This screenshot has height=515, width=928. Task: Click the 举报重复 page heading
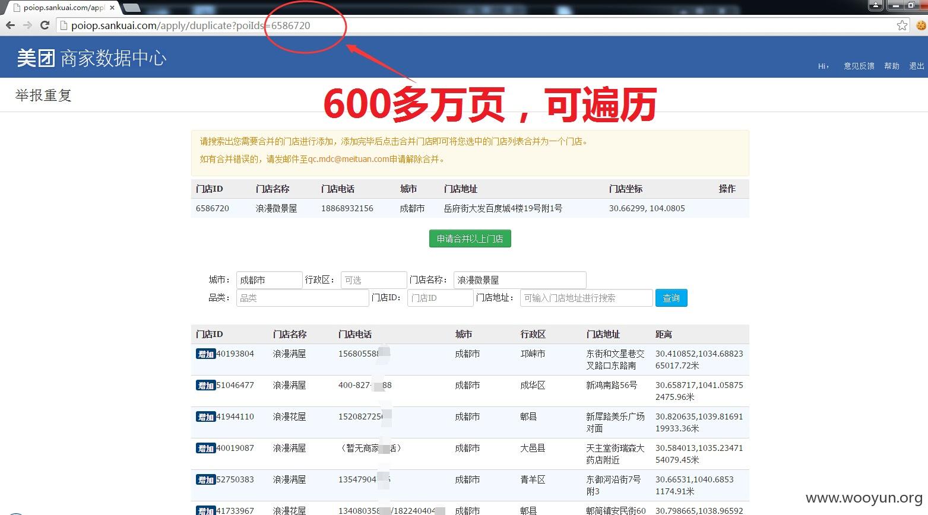(43, 95)
